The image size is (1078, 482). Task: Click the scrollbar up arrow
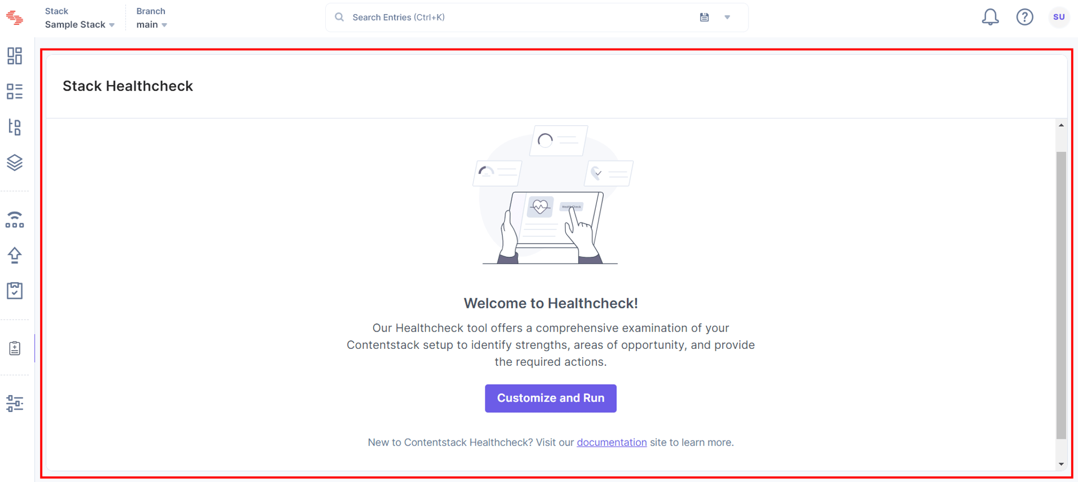pos(1061,125)
